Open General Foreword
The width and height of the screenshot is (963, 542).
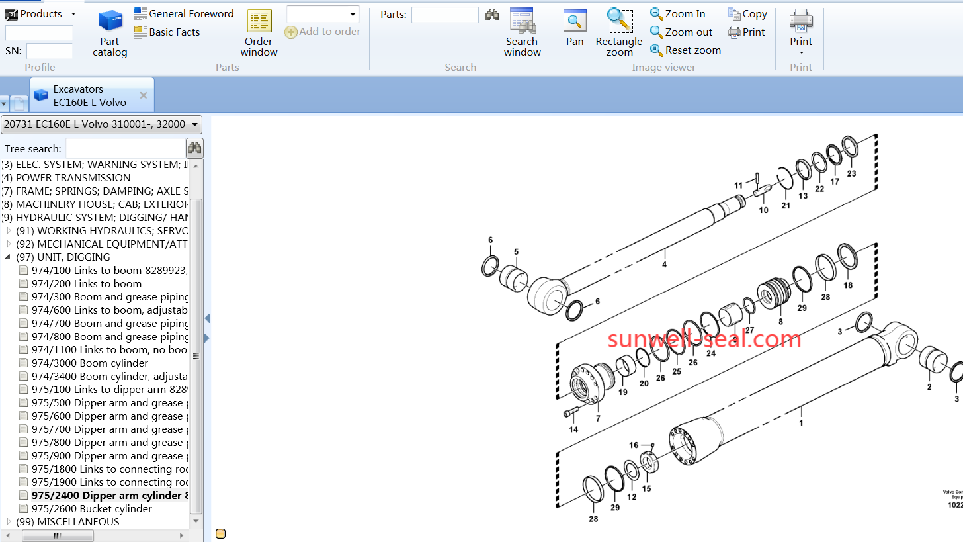[185, 13]
